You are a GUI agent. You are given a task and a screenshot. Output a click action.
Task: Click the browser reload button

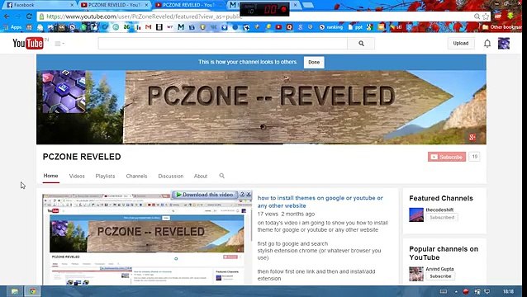click(x=29, y=16)
